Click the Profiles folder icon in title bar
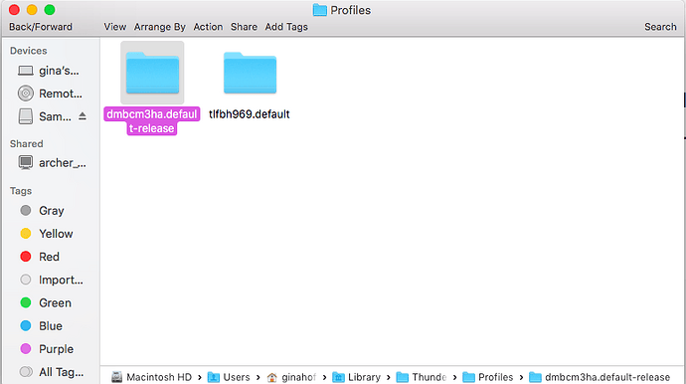 coord(320,10)
